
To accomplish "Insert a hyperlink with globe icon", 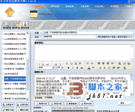I will pos(120,63).
